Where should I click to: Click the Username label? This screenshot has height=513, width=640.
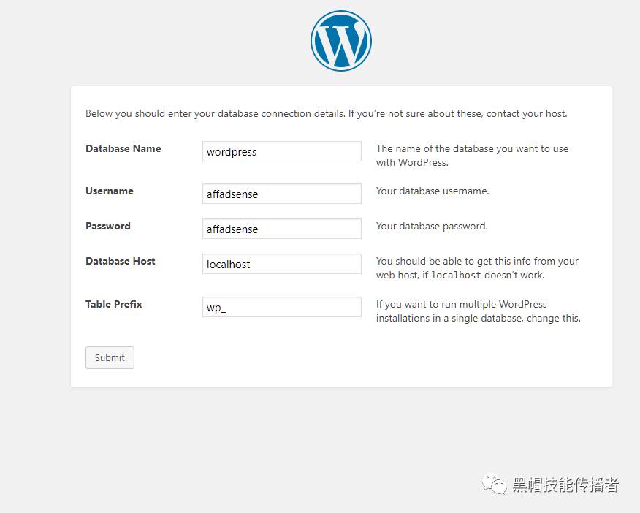(110, 191)
